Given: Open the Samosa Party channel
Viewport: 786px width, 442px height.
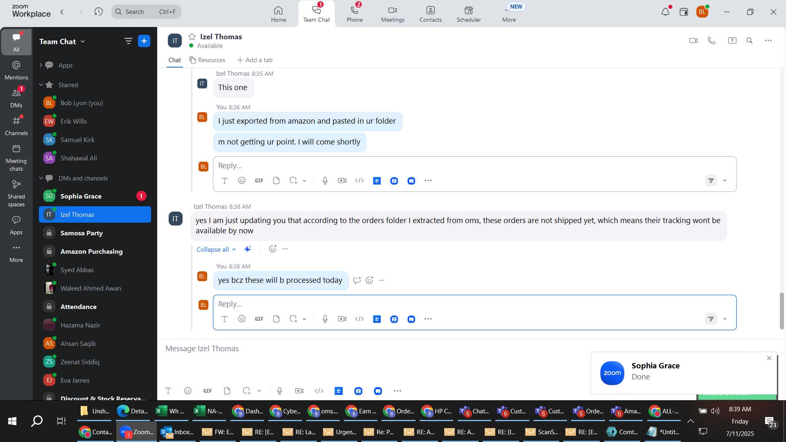Looking at the screenshot, I should (x=95, y=233).
